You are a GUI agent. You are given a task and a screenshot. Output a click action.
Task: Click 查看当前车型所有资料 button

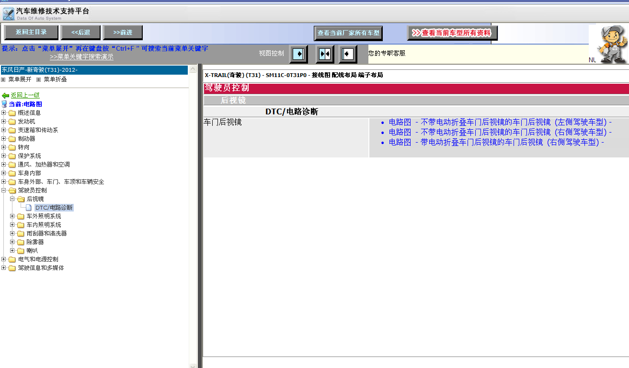click(453, 33)
